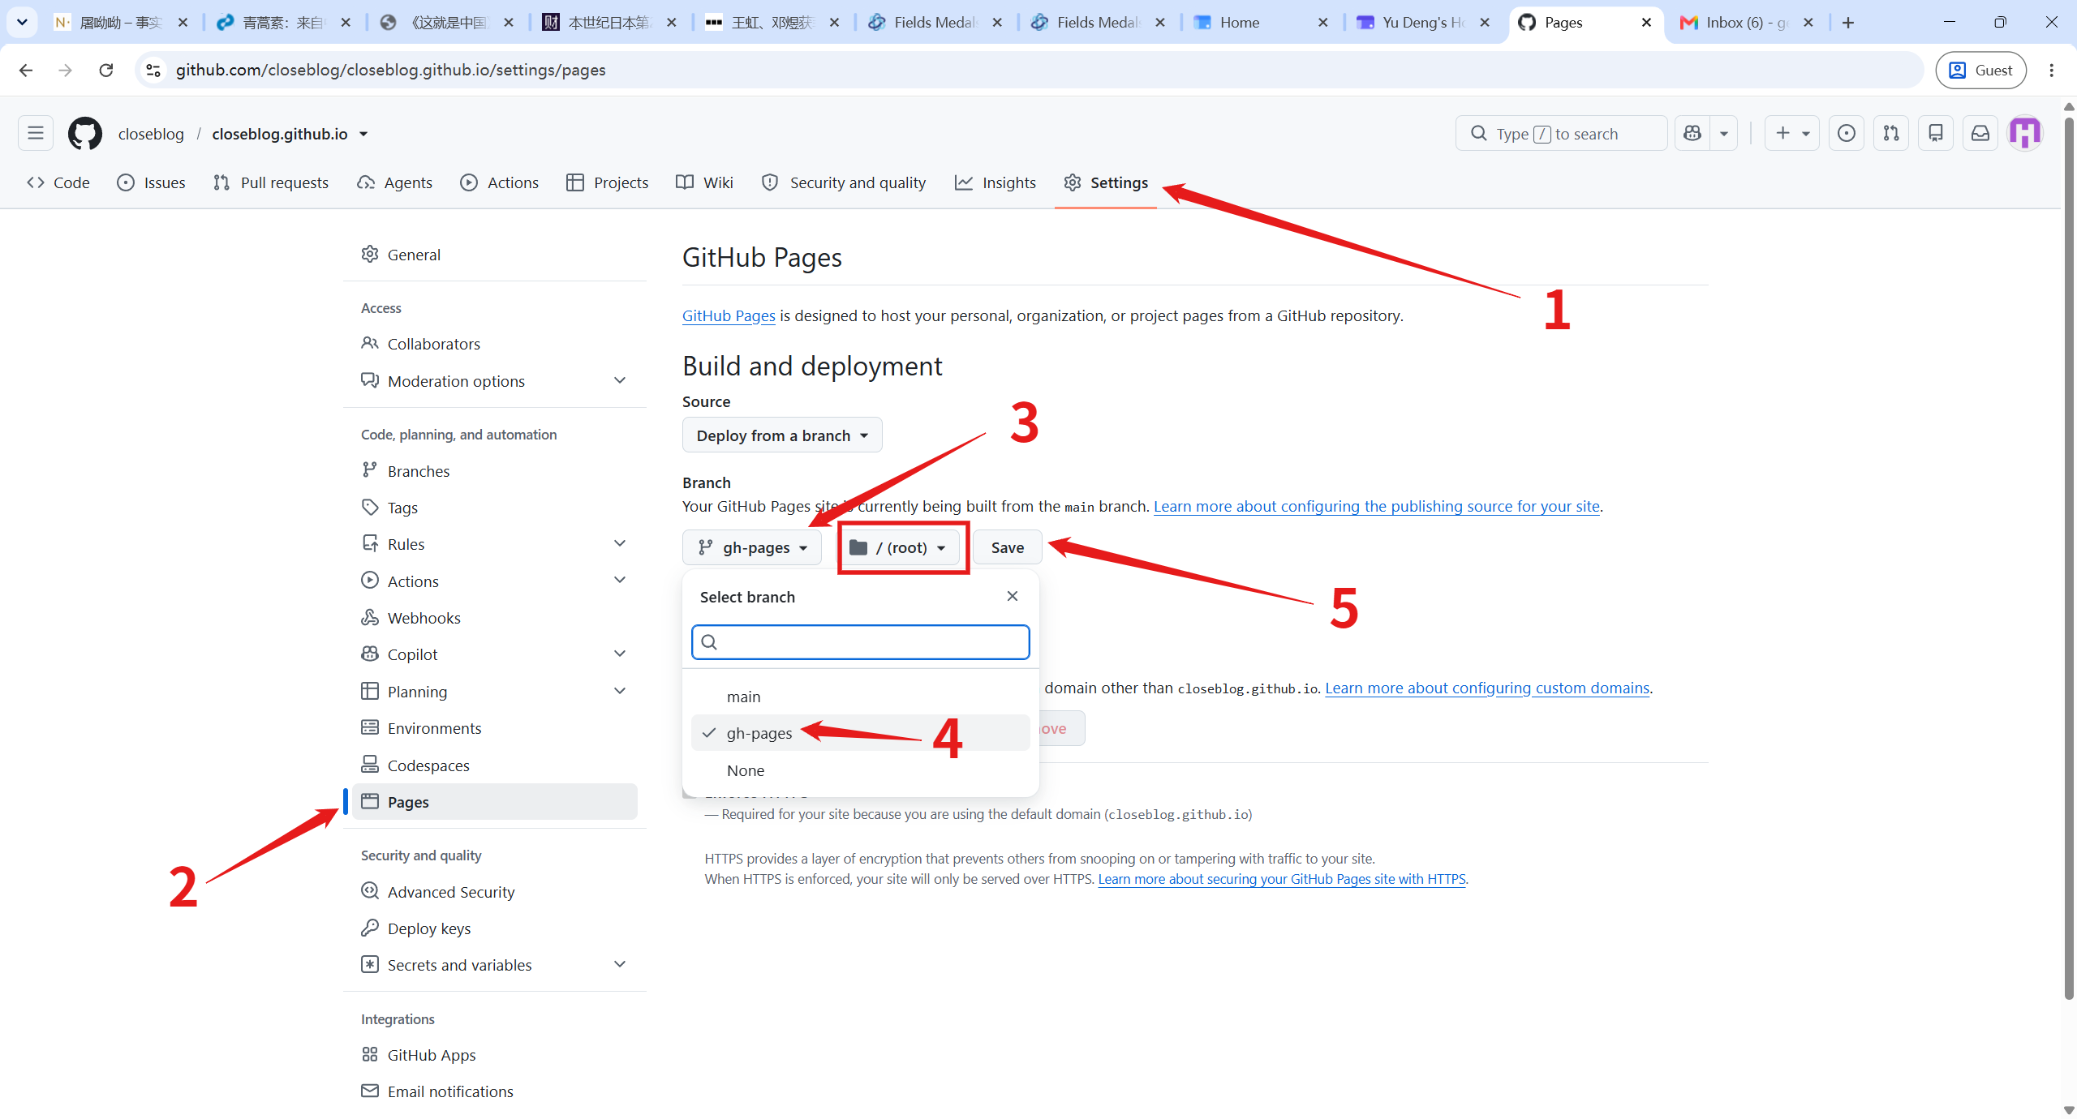The width and height of the screenshot is (2077, 1119).
Task: Open link about configuring custom domains
Action: (x=1487, y=688)
